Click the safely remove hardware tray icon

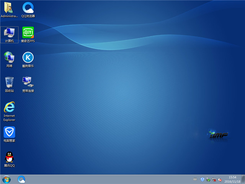(208, 179)
